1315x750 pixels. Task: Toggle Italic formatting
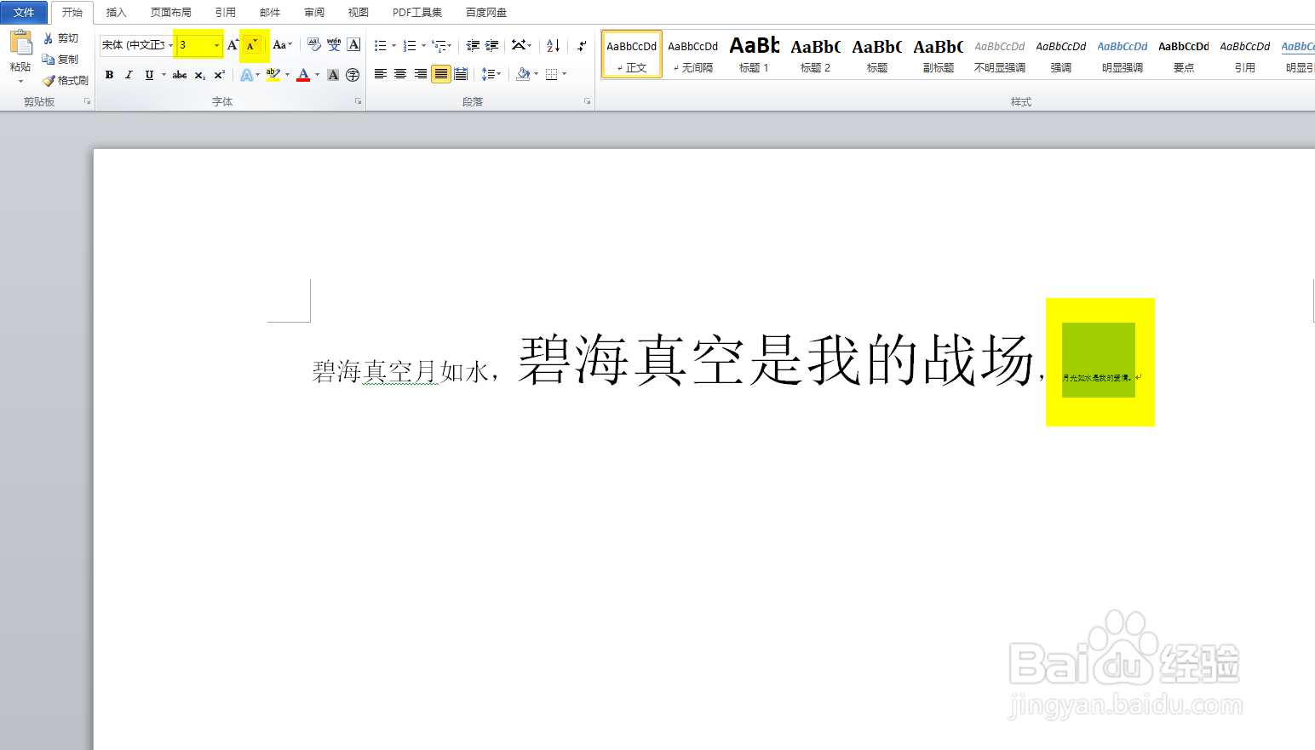129,75
